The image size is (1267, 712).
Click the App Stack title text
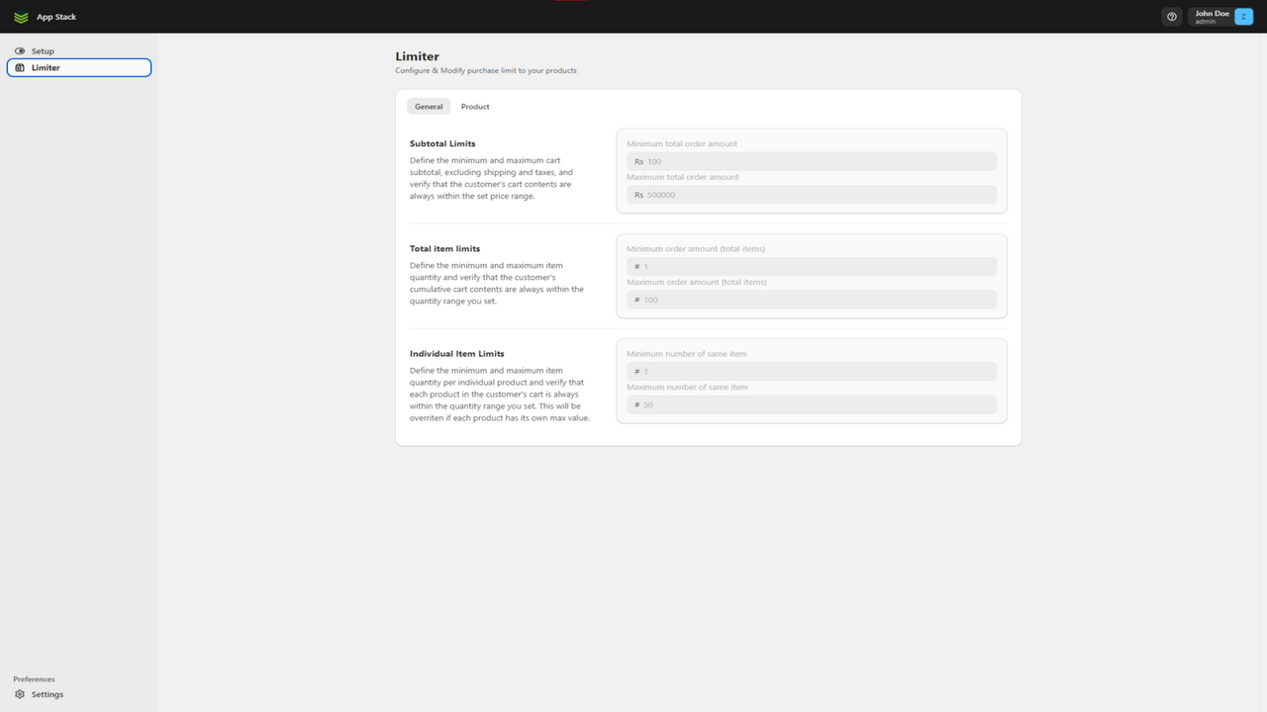56,17
